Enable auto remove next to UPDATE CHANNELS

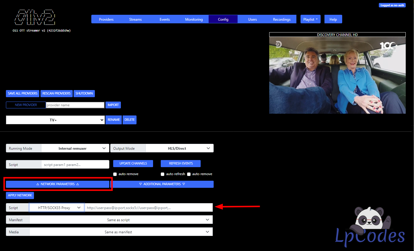click(x=115, y=174)
